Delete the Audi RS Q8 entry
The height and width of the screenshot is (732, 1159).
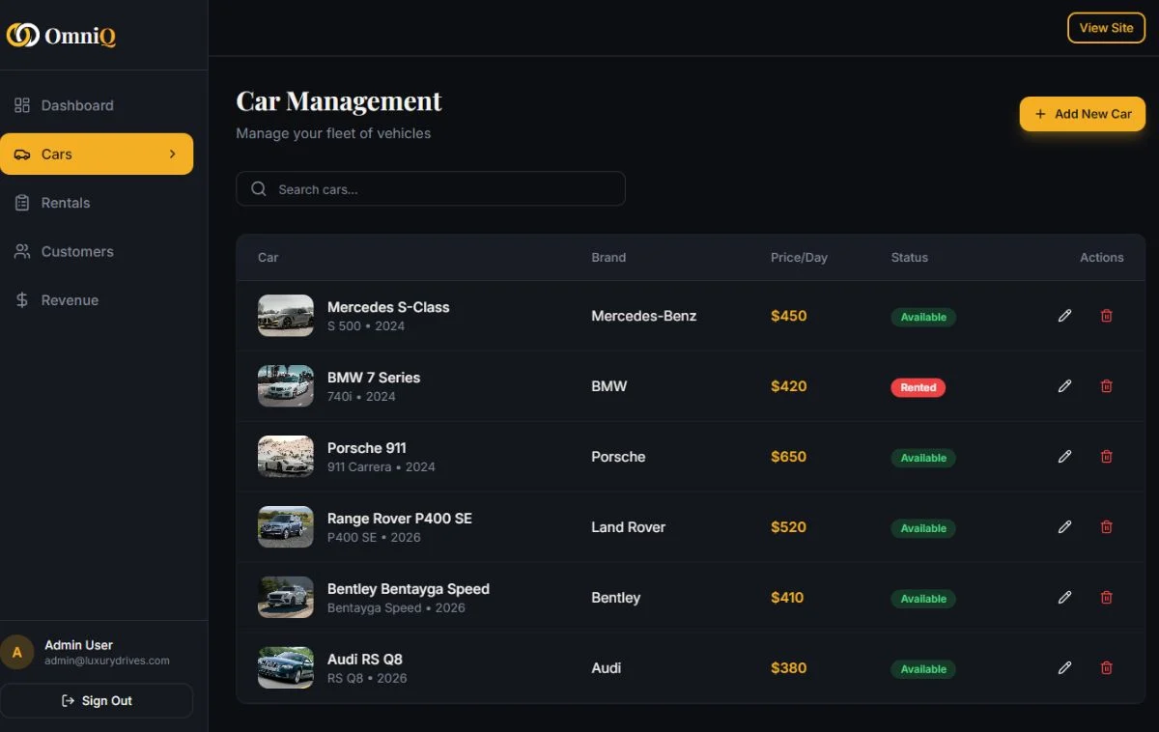pyautogui.click(x=1107, y=668)
